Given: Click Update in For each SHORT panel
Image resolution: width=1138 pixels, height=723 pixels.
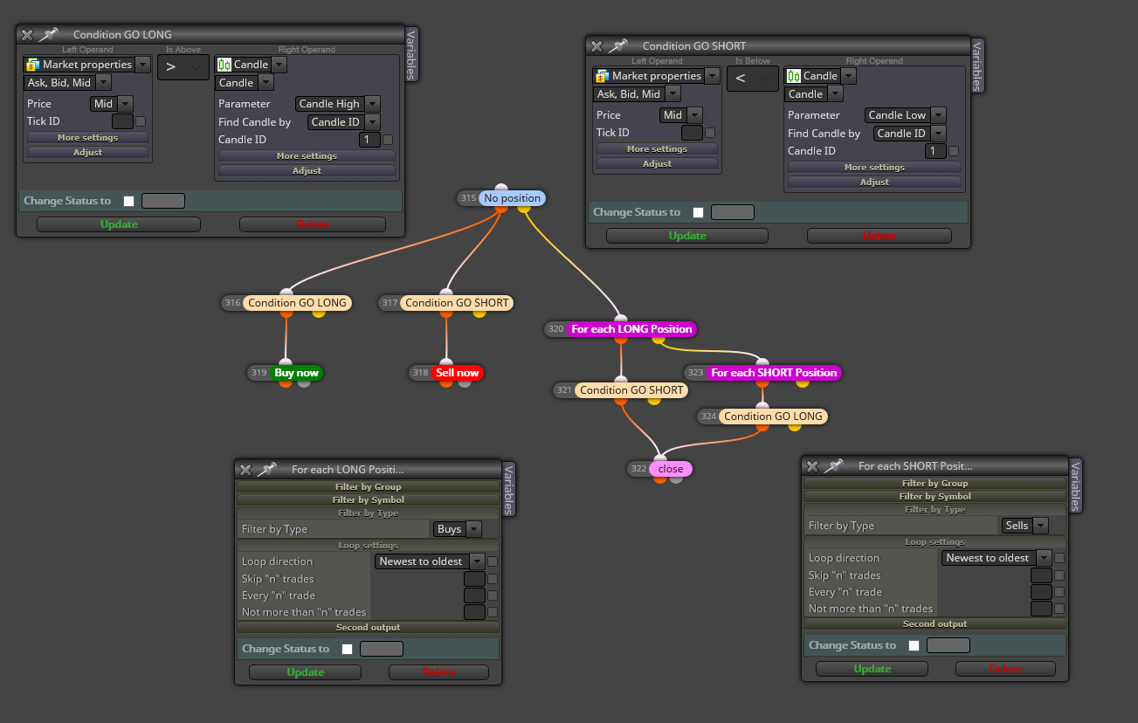Looking at the screenshot, I should 872,669.
